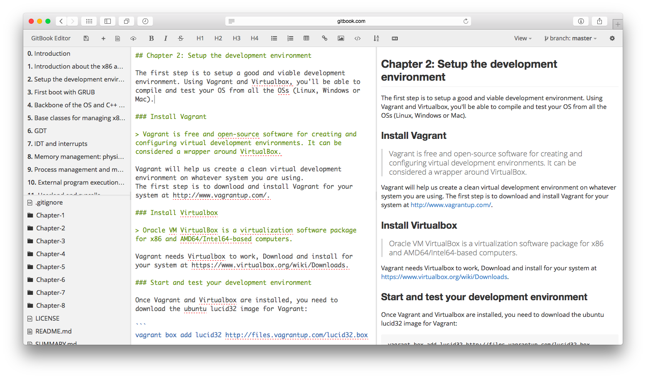Insert a code block
The image size is (646, 378).
pos(357,38)
